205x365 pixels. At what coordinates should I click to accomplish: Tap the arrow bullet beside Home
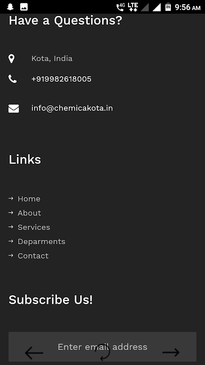click(10, 198)
